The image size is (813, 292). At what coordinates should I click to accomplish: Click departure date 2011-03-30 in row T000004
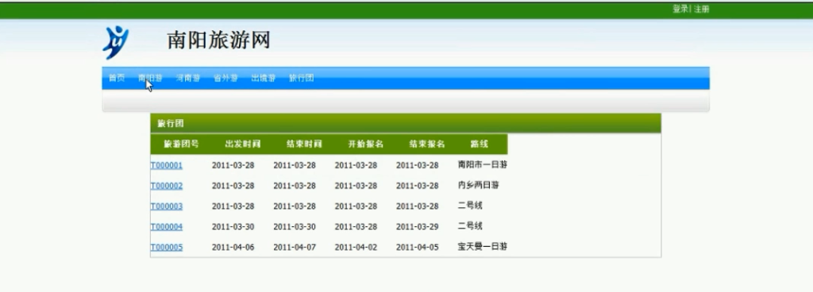pos(233,227)
